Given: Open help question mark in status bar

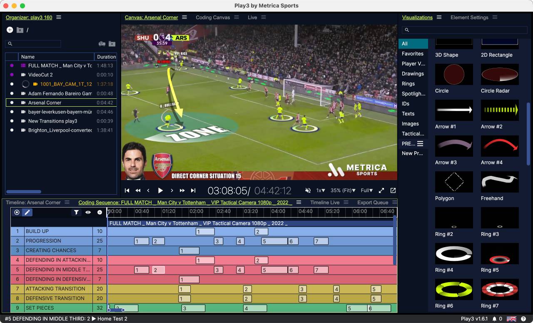Looking at the screenshot, I should point(523,319).
